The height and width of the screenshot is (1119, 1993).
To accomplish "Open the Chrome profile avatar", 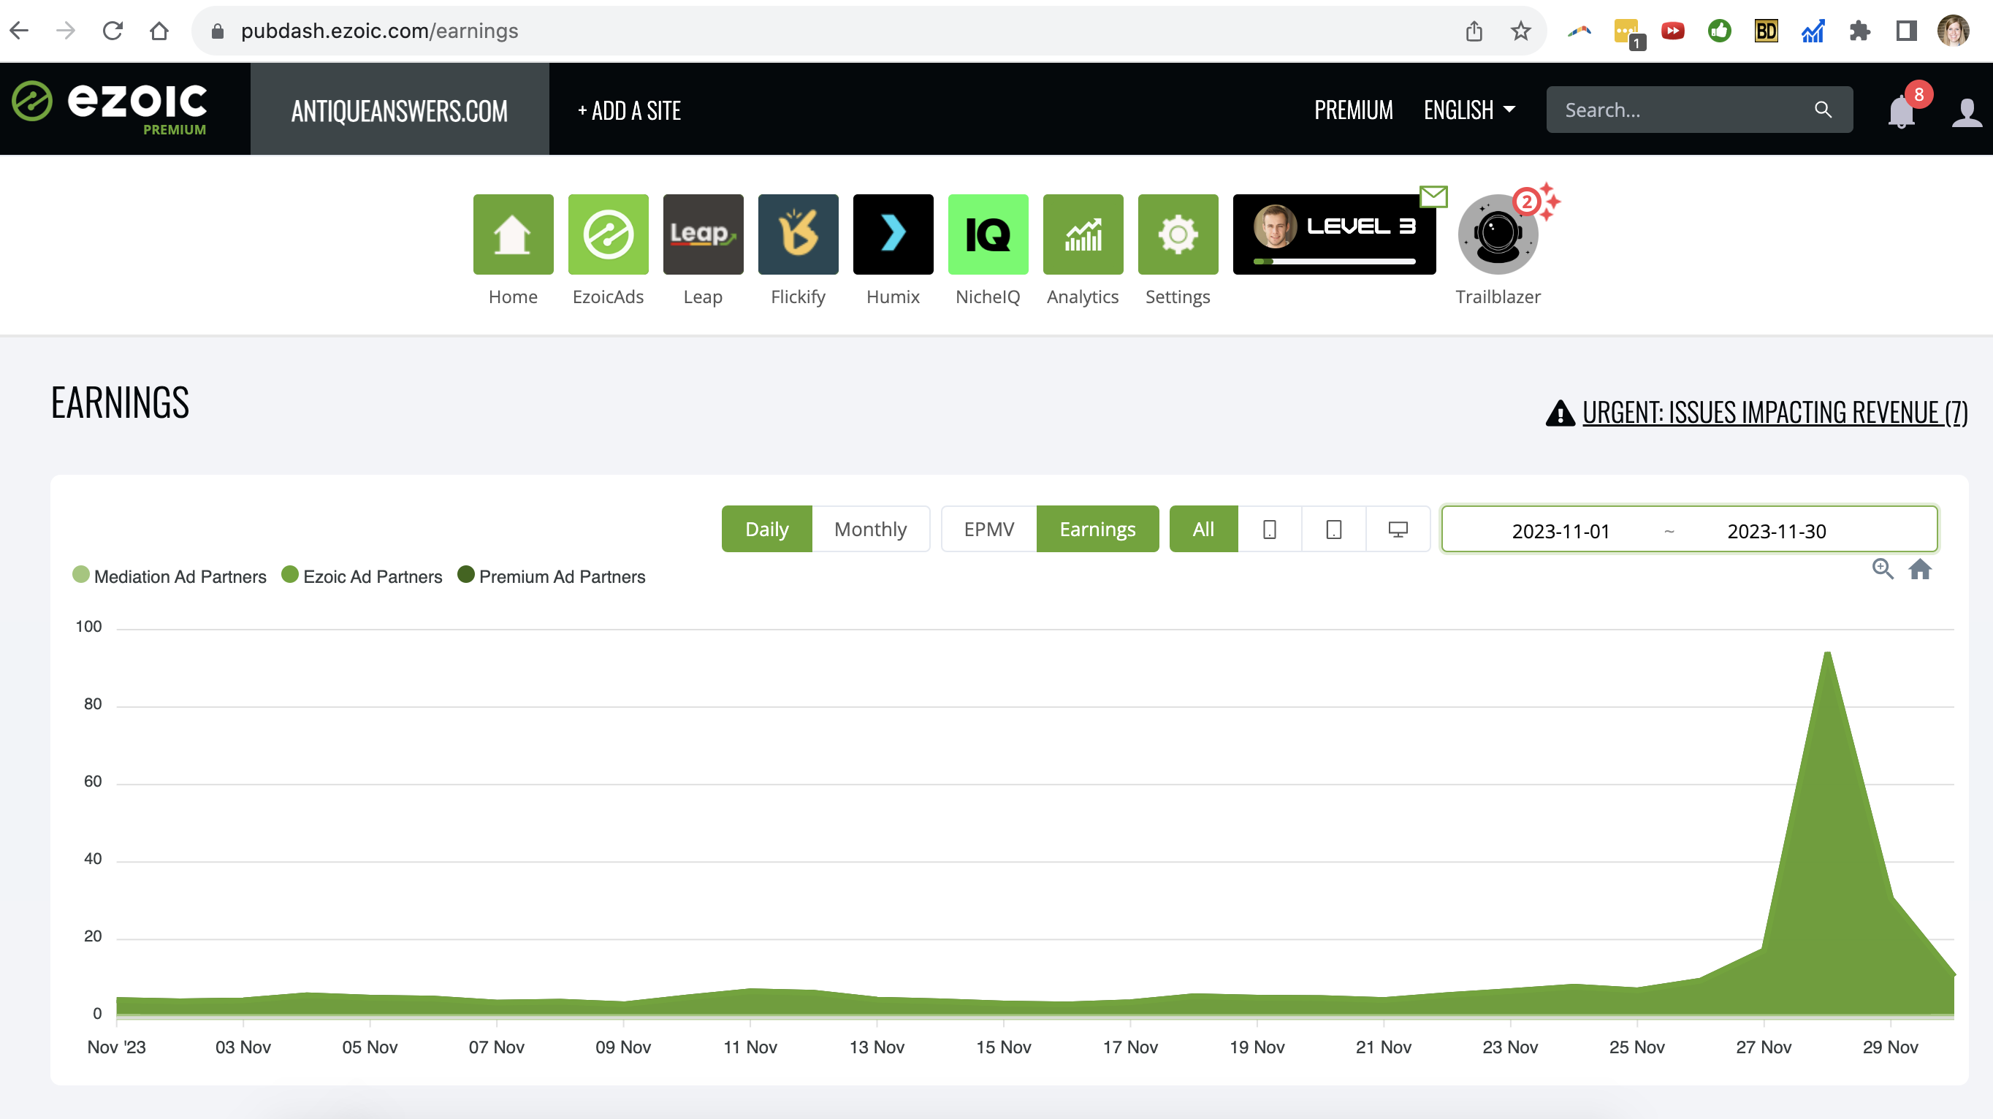I will tap(1953, 31).
